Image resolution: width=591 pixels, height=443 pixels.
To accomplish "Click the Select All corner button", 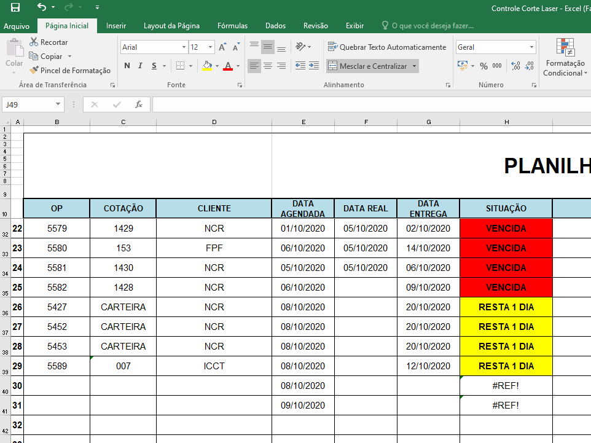I will click(6, 122).
